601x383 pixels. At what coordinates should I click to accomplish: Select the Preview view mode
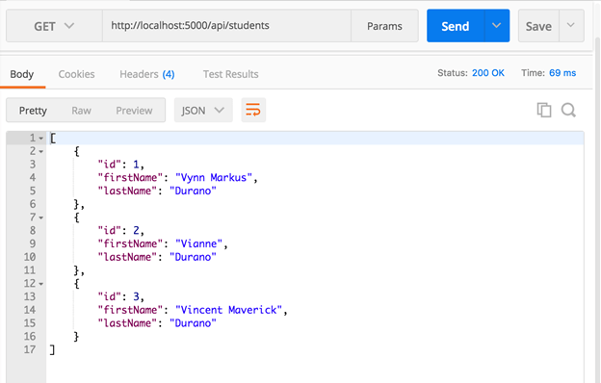134,111
